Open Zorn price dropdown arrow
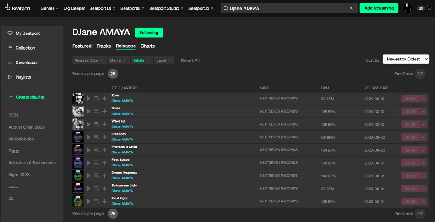Viewport: 435px width, 222px height. pyautogui.click(x=423, y=98)
